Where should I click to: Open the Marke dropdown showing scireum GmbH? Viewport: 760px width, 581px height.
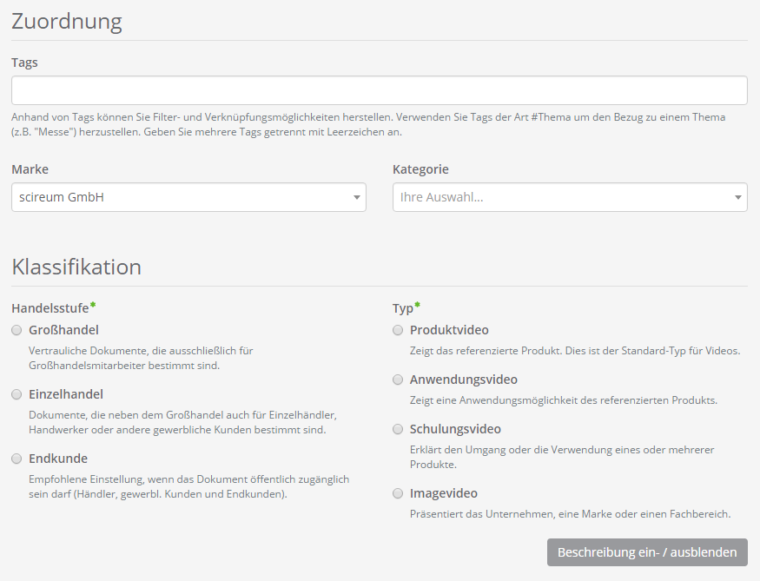(x=182, y=197)
